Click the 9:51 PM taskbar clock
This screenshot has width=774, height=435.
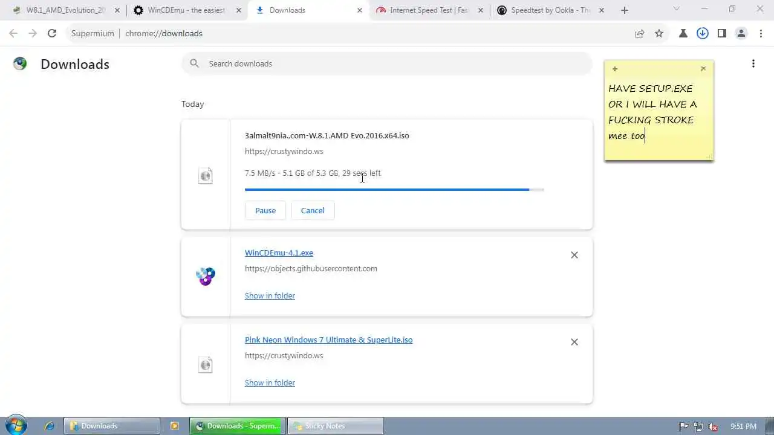coord(743,426)
